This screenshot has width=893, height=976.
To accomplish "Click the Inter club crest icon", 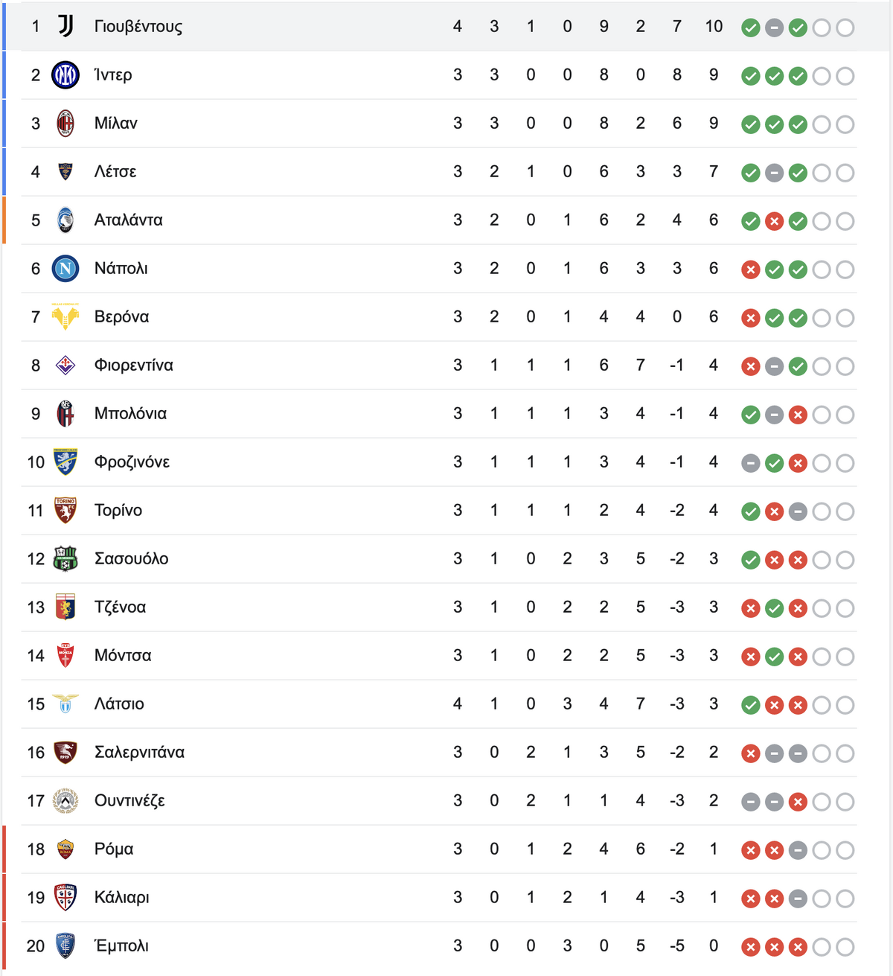I will [x=65, y=75].
